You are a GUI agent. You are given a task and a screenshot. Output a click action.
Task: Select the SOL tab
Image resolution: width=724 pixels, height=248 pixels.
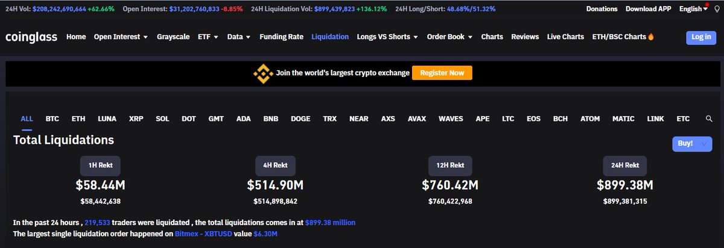click(162, 119)
